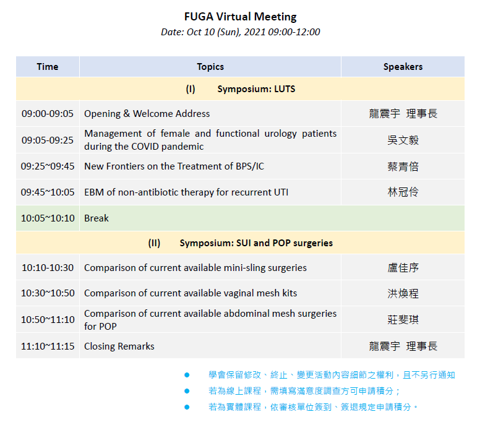The image size is (485, 430).
Task: Select the Symposium: LUTS section row
Action: point(240,89)
